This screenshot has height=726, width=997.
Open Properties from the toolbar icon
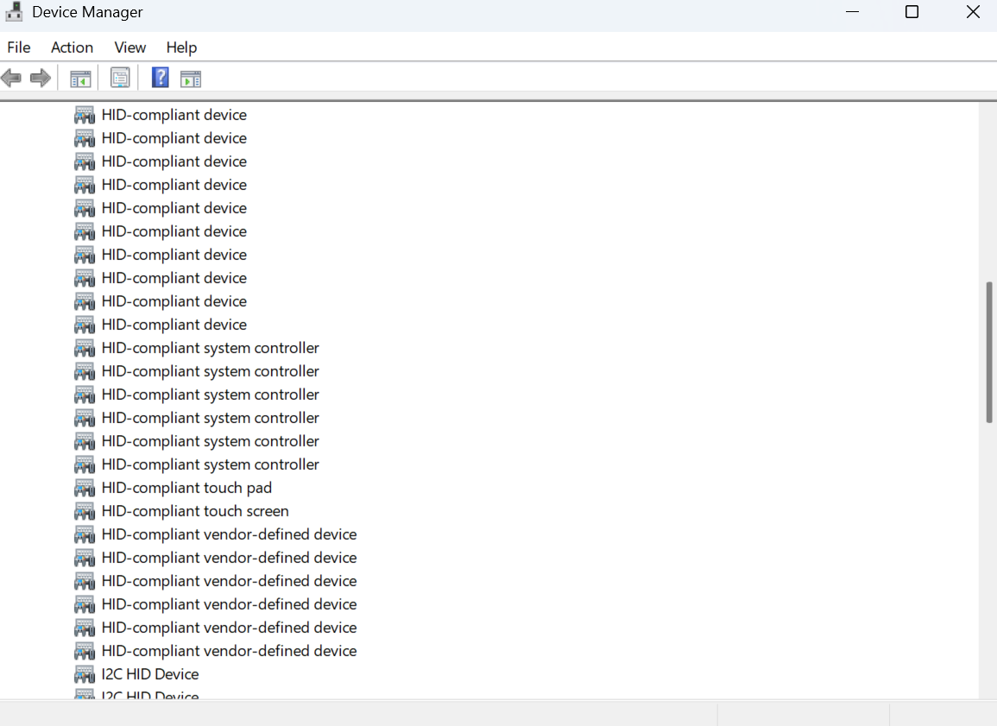[120, 79]
